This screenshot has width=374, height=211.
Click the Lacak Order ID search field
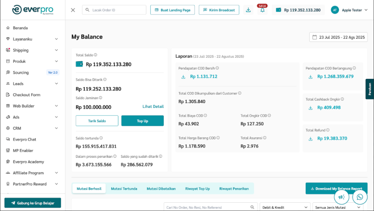[x=114, y=10]
